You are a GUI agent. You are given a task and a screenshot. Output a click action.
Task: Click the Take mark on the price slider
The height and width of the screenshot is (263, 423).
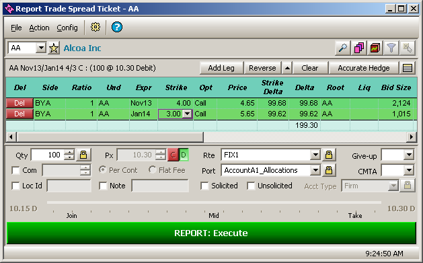[x=355, y=215]
